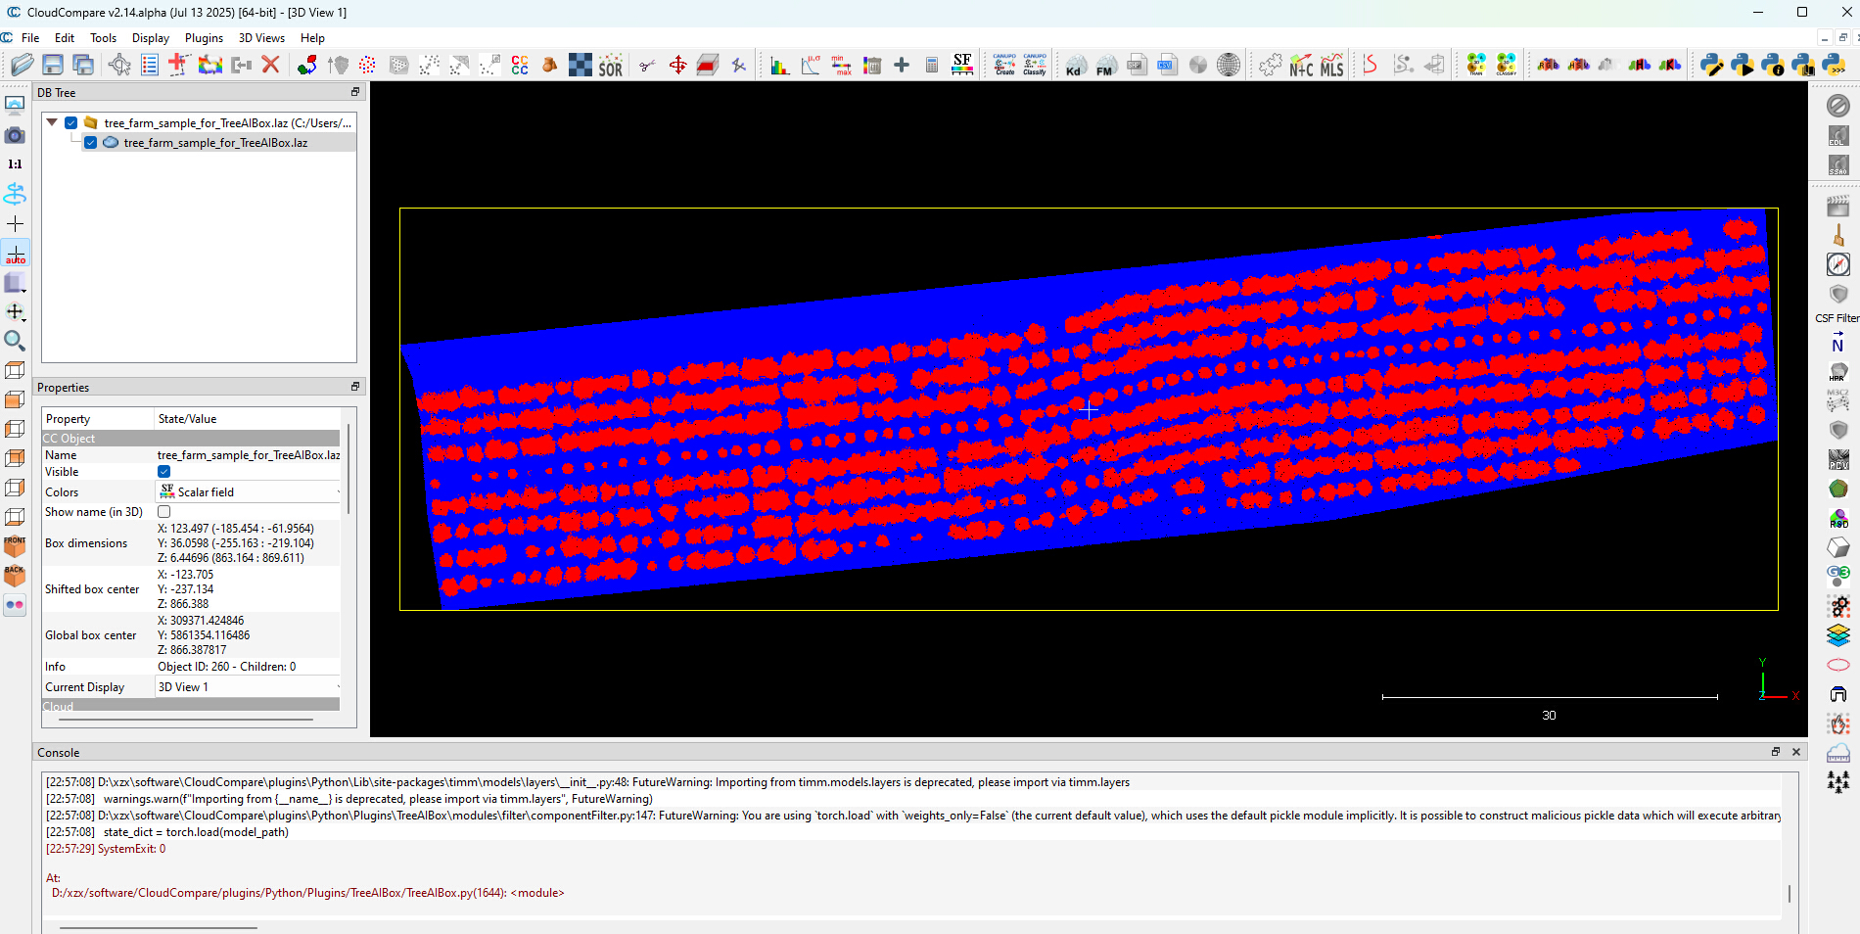Uncheck tree_farm_sample_for_TreeAIBox.laz cloud checkbox
Image resolution: width=1860 pixels, height=934 pixels.
point(91,142)
